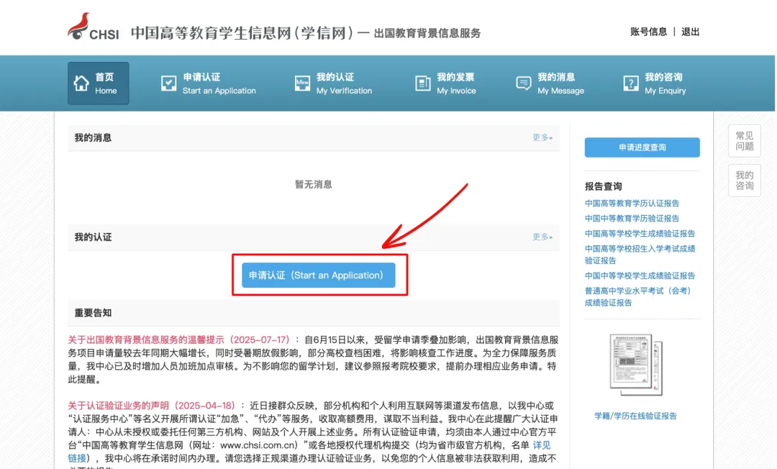Click the 申请进度查询 button

642,147
